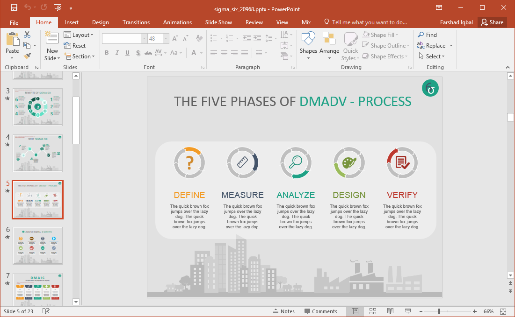Image resolution: width=515 pixels, height=317 pixels.
Task: Select the Italic formatting icon
Action: (116, 53)
